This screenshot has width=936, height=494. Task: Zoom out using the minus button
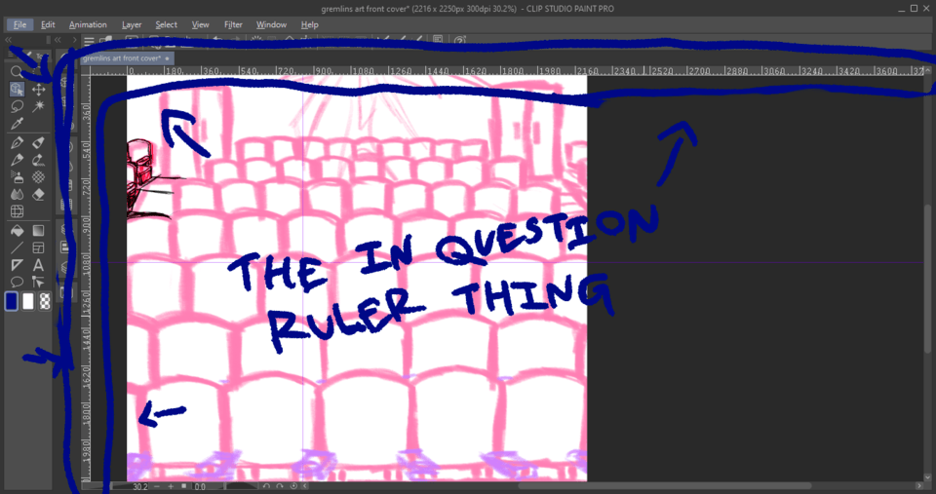point(157,487)
